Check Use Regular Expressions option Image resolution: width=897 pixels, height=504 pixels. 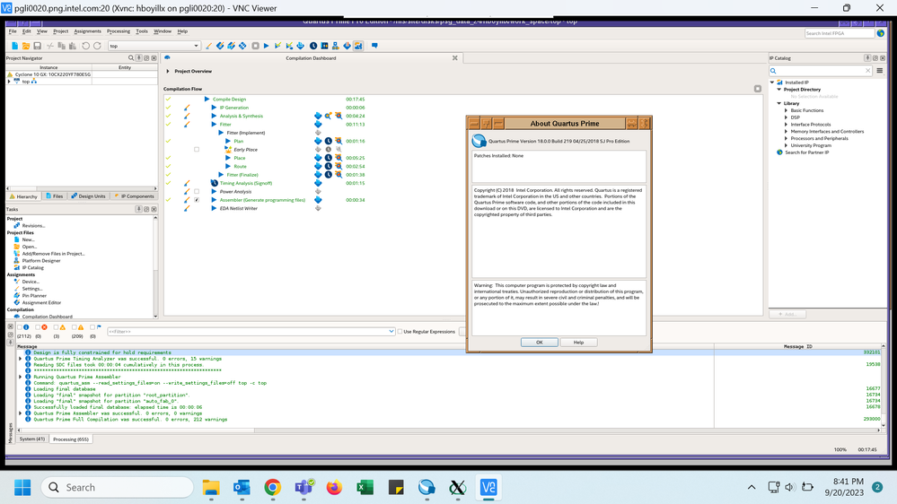400,332
